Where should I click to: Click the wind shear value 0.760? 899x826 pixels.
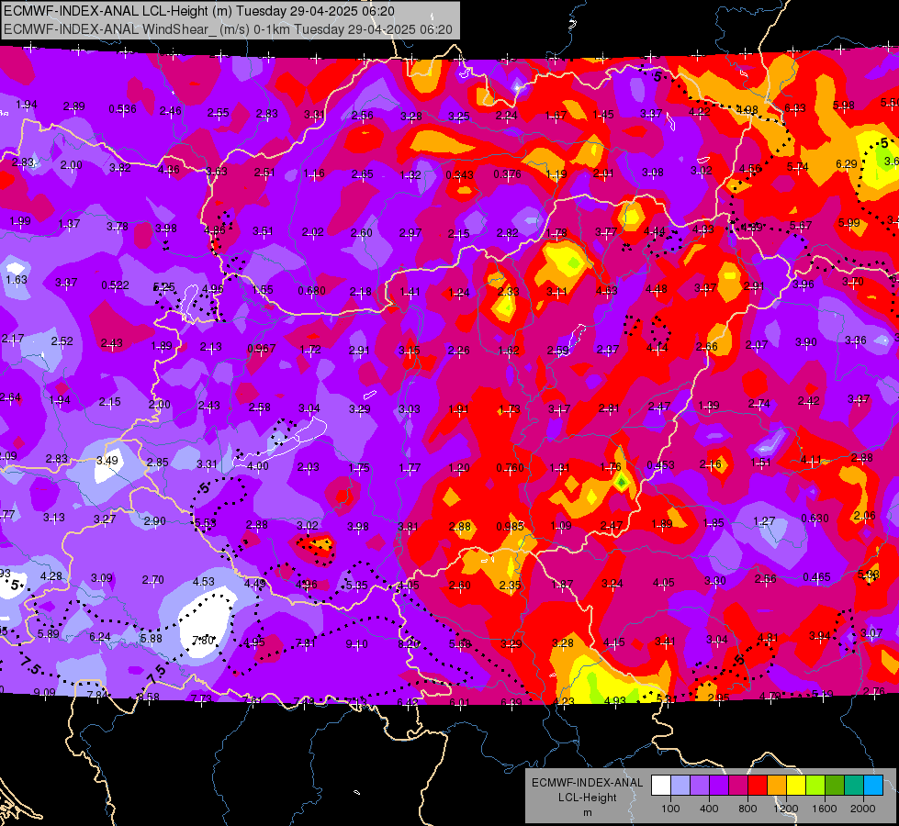pos(511,468)
